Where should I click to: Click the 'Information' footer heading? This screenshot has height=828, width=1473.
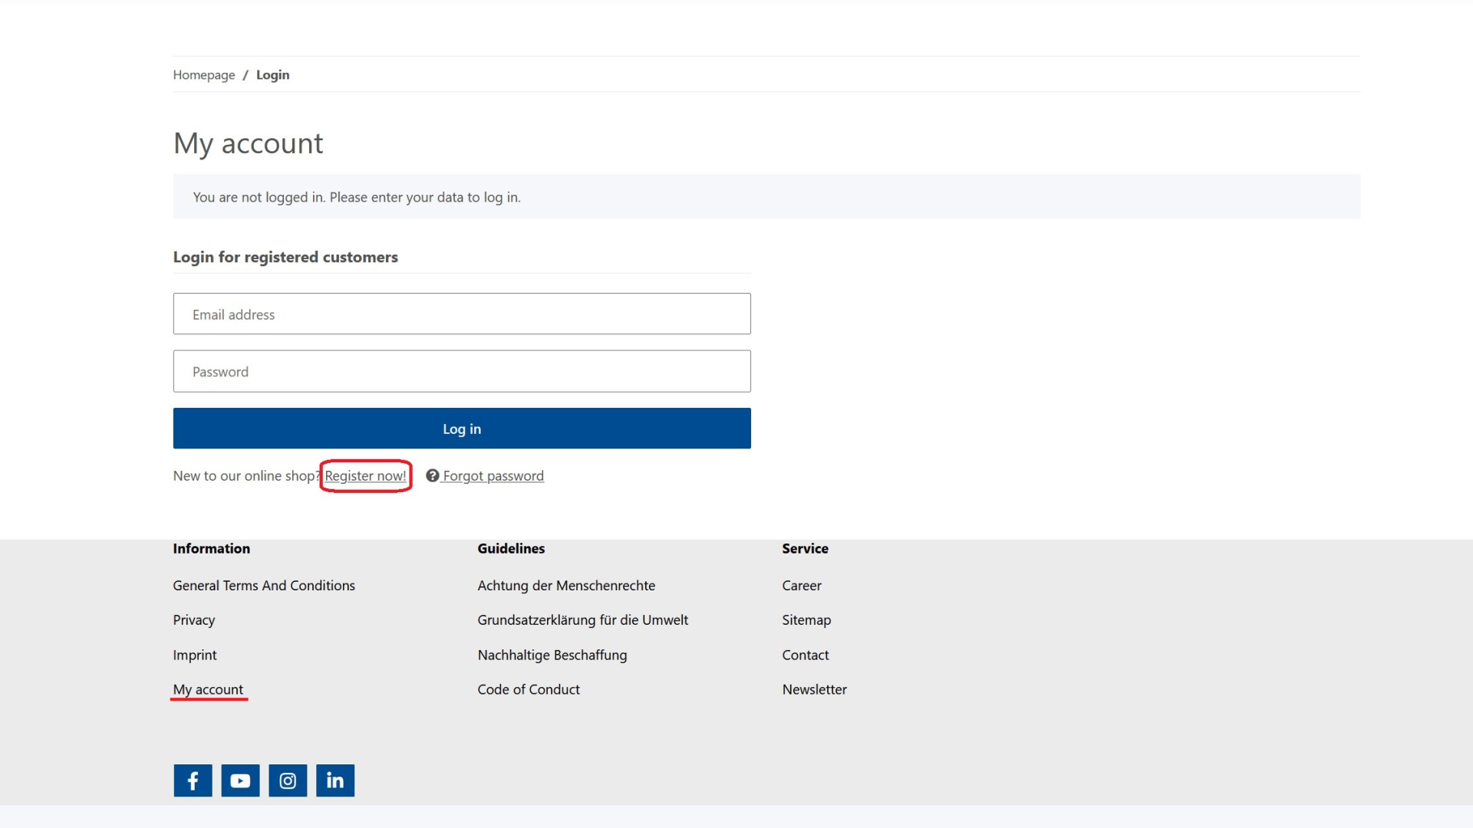click(212, 548)
